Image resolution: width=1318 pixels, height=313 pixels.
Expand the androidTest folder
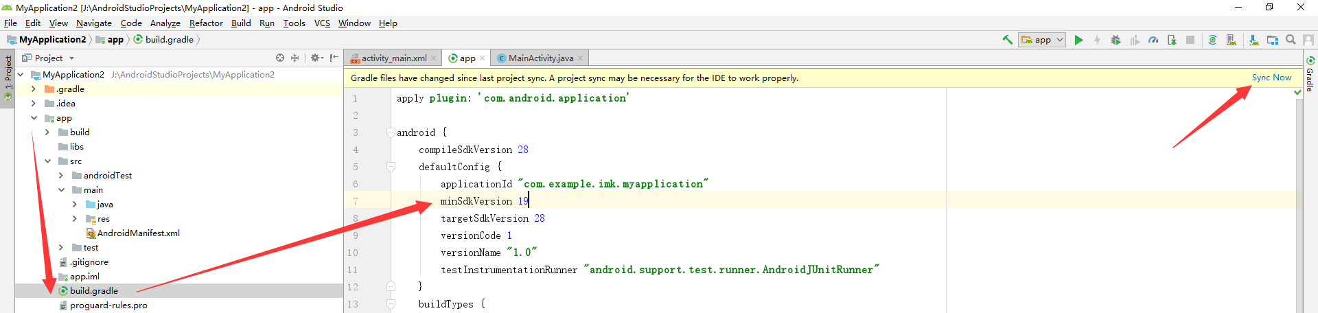[61, 175]
